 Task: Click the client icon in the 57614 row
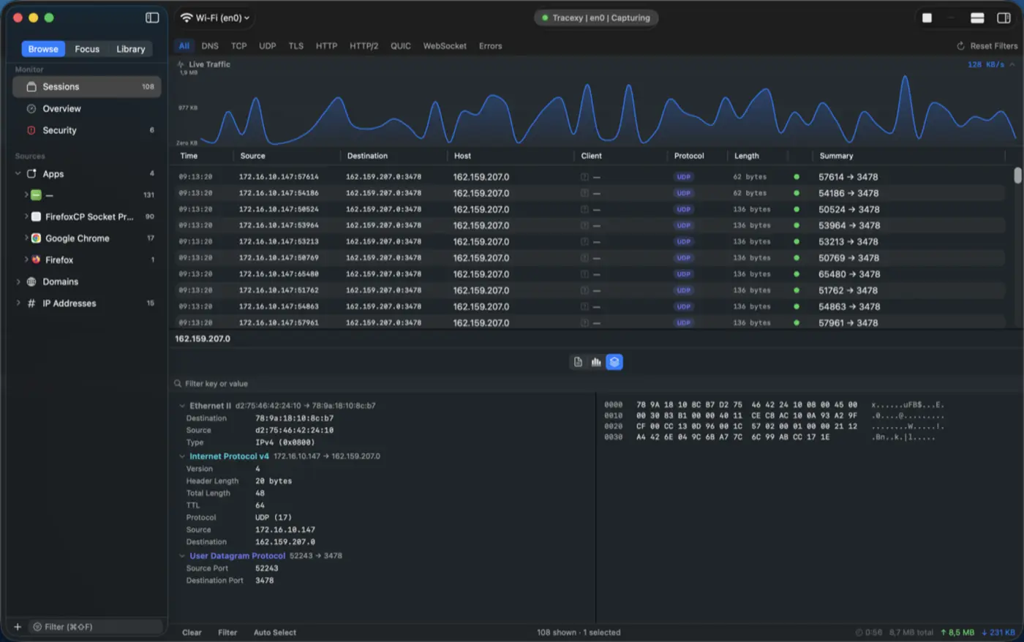584,177
